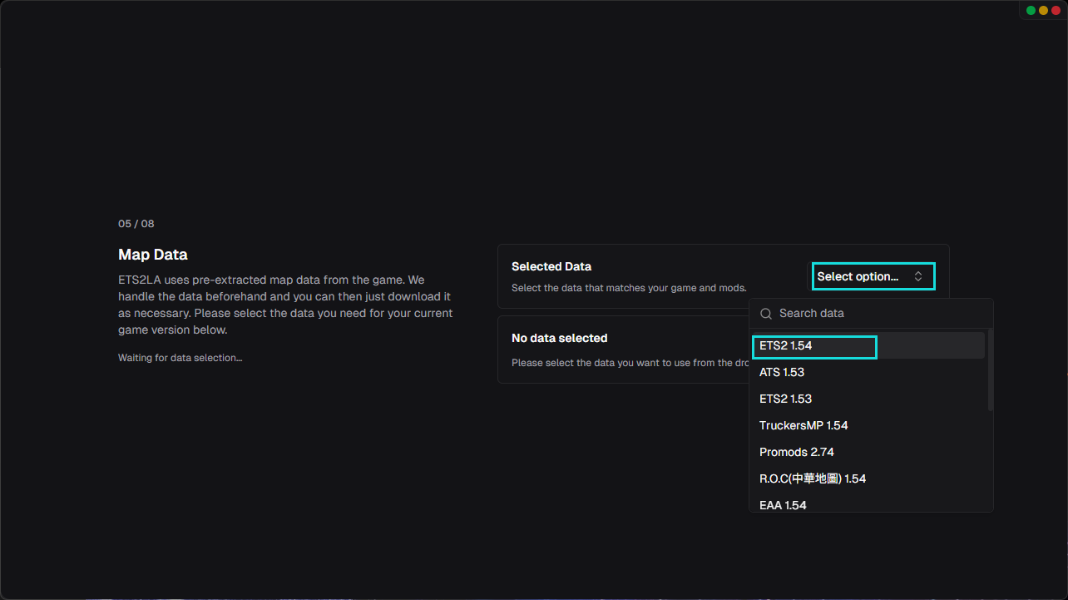This screenshot has height=600, width=1068.
Task: Choose ETS2 1.53 map data
Action: coord(869,399)
